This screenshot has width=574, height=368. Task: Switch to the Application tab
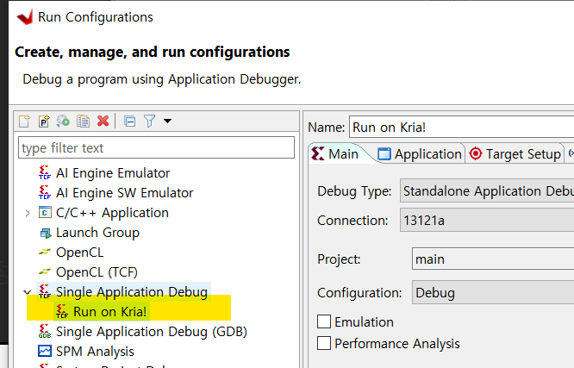point(420,154)
